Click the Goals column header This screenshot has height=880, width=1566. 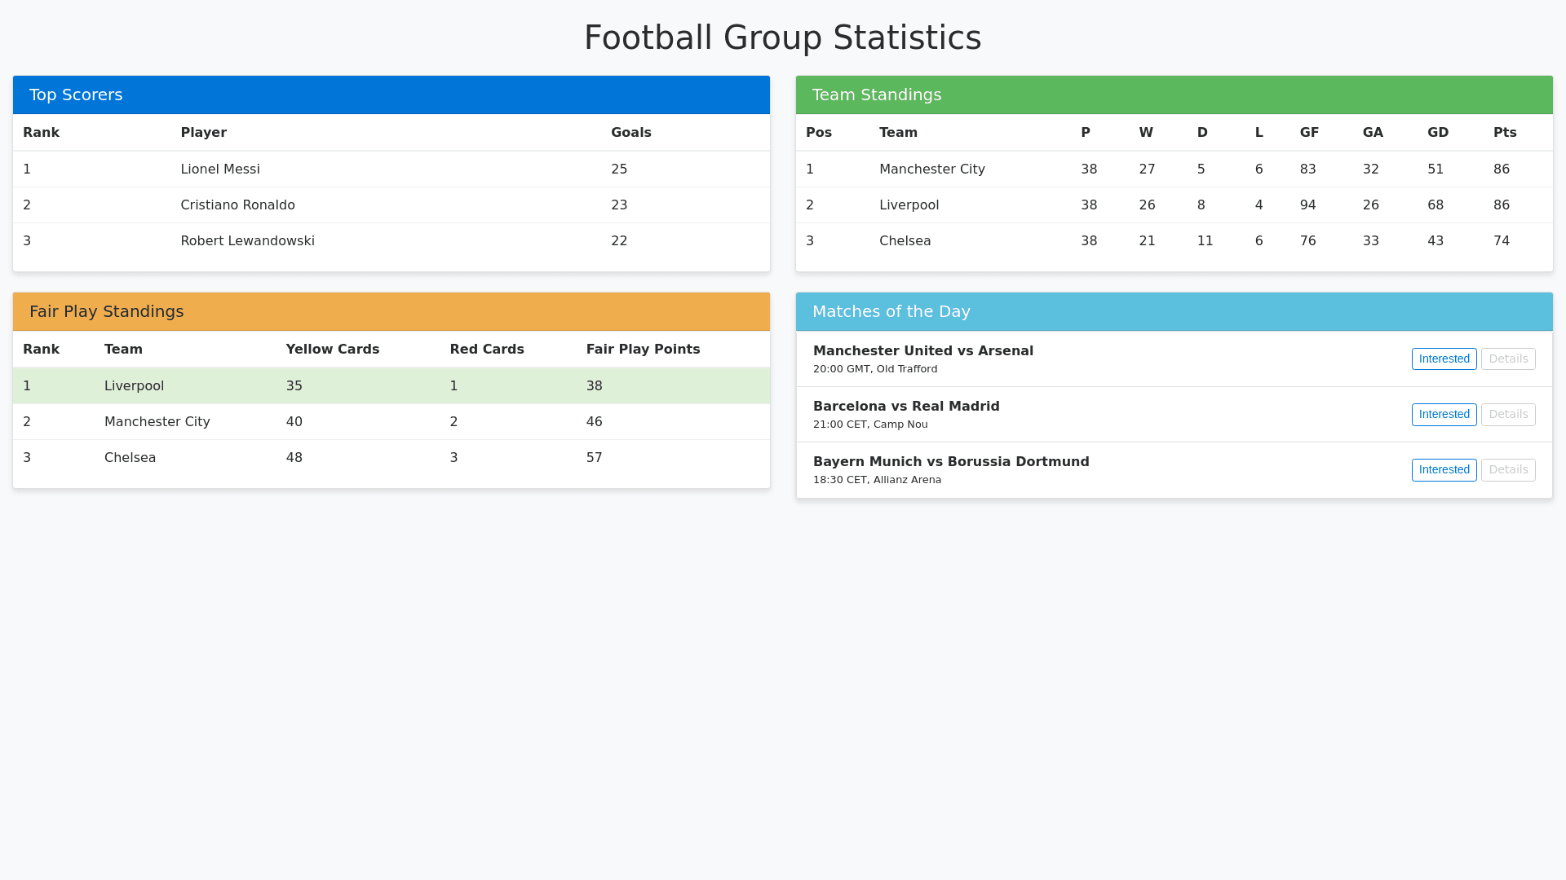pyautogui.click(x=630, y=133)
